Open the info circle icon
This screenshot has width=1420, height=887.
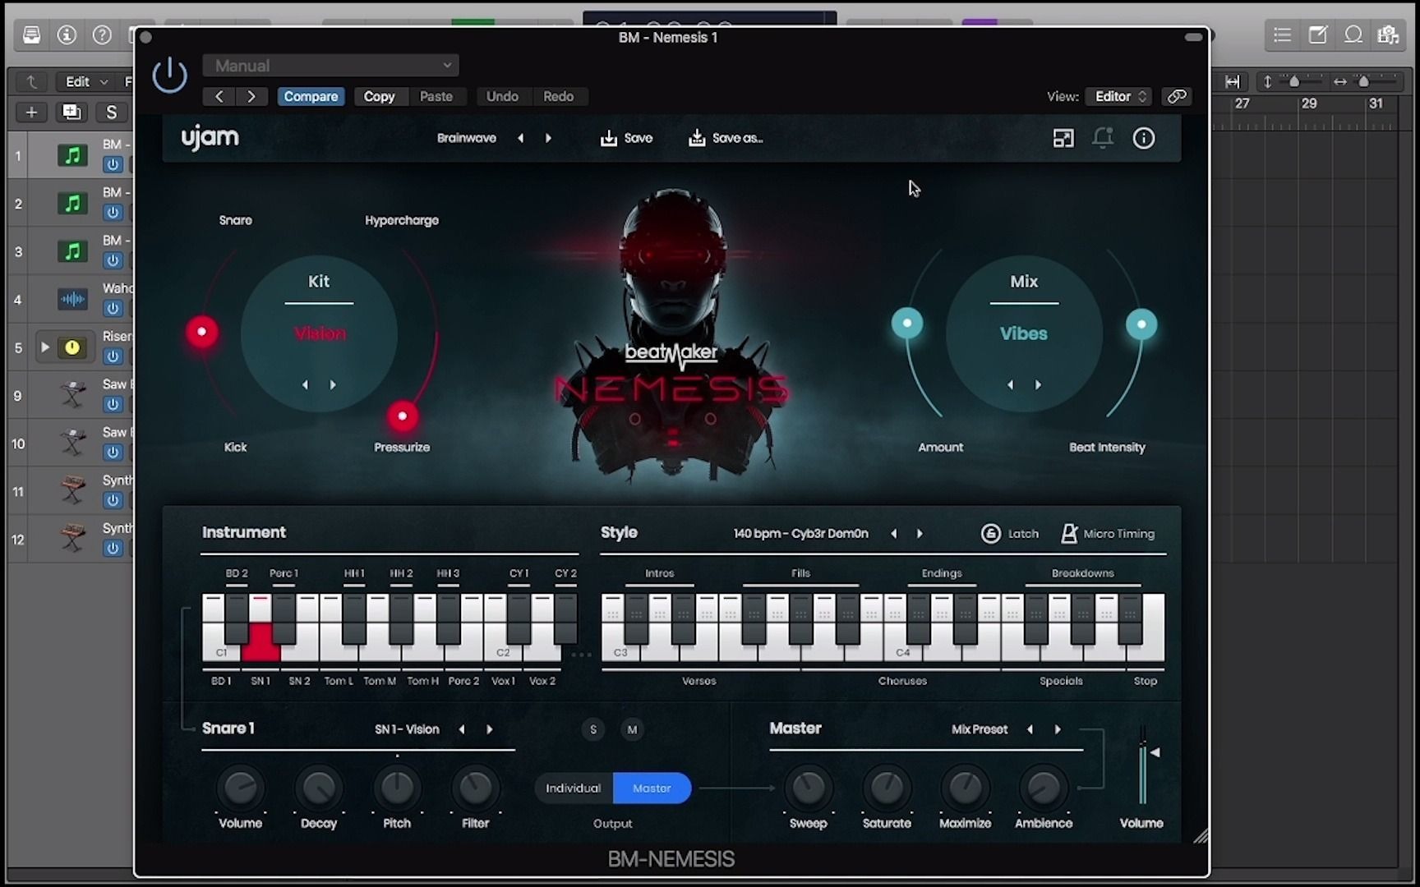tap(1144, 138)
